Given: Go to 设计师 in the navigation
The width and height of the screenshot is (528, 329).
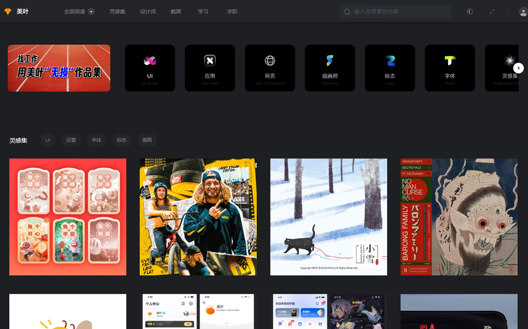Looking at the screenshot, I should [148, 12].
